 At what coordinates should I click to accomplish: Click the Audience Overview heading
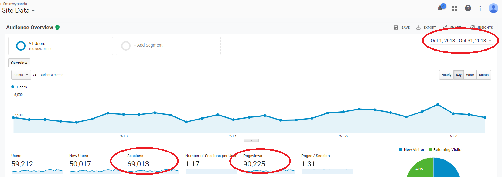pos(29,28)
